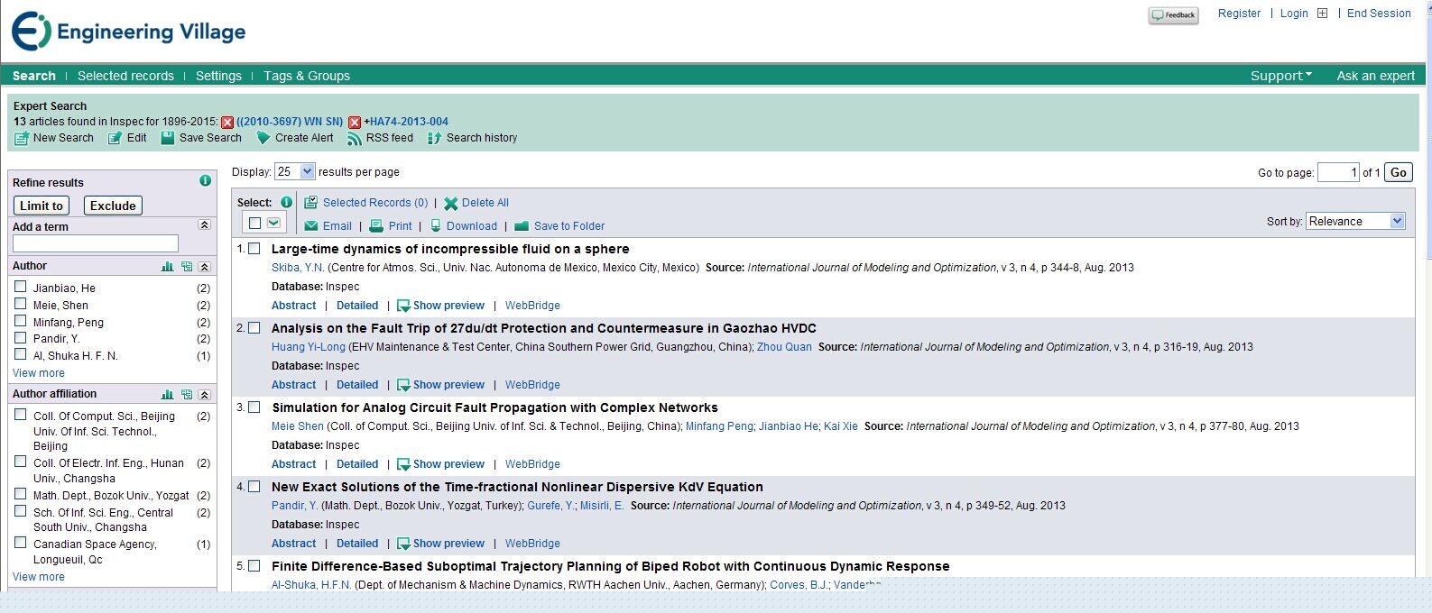
Task: Export Author facet data icon
Action: click(186, 267)
